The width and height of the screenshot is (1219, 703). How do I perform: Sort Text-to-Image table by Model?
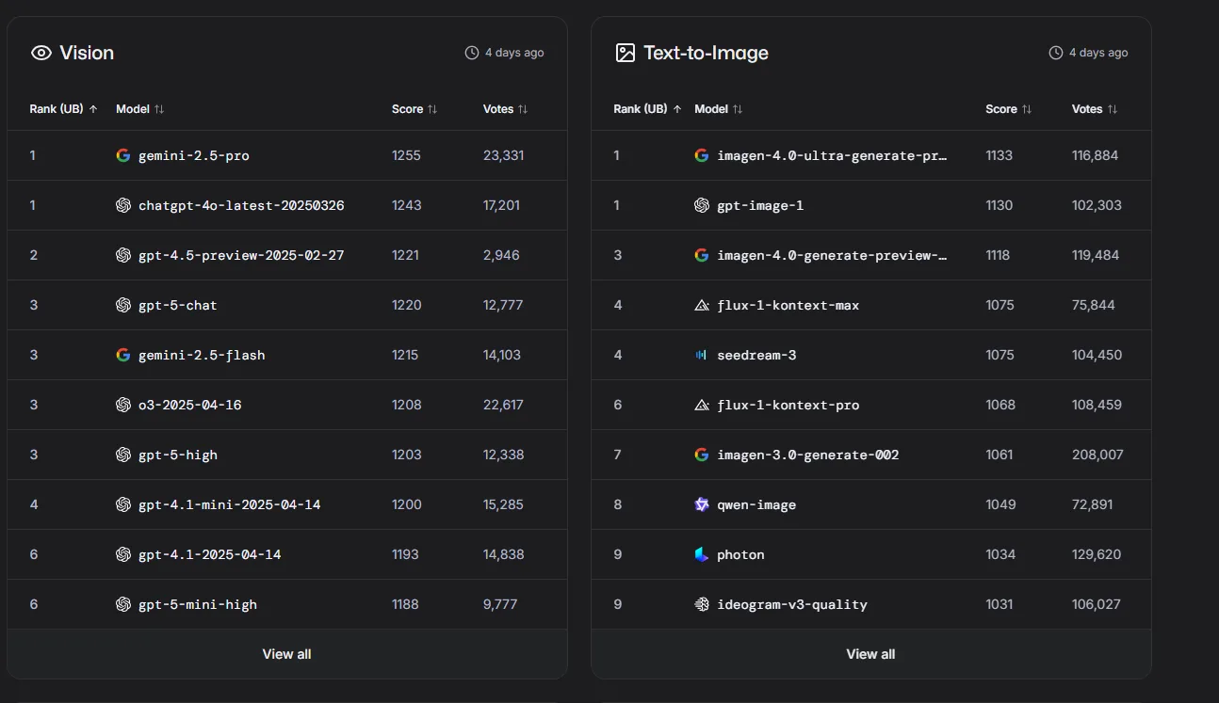[x=719, y=109]
